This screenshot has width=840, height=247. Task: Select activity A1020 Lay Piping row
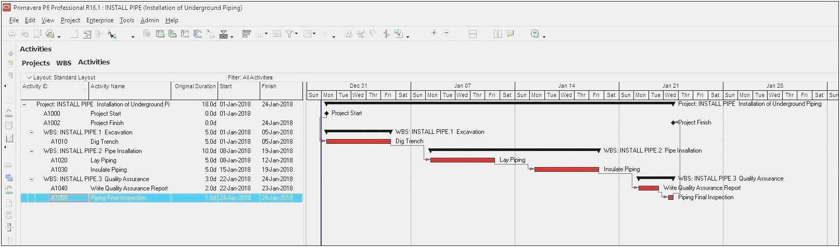pyautogui.click(x=161, y=160)
